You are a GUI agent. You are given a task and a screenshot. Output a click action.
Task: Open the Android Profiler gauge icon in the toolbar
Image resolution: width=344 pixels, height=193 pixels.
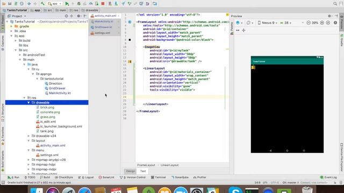click(x=91, y=4)
